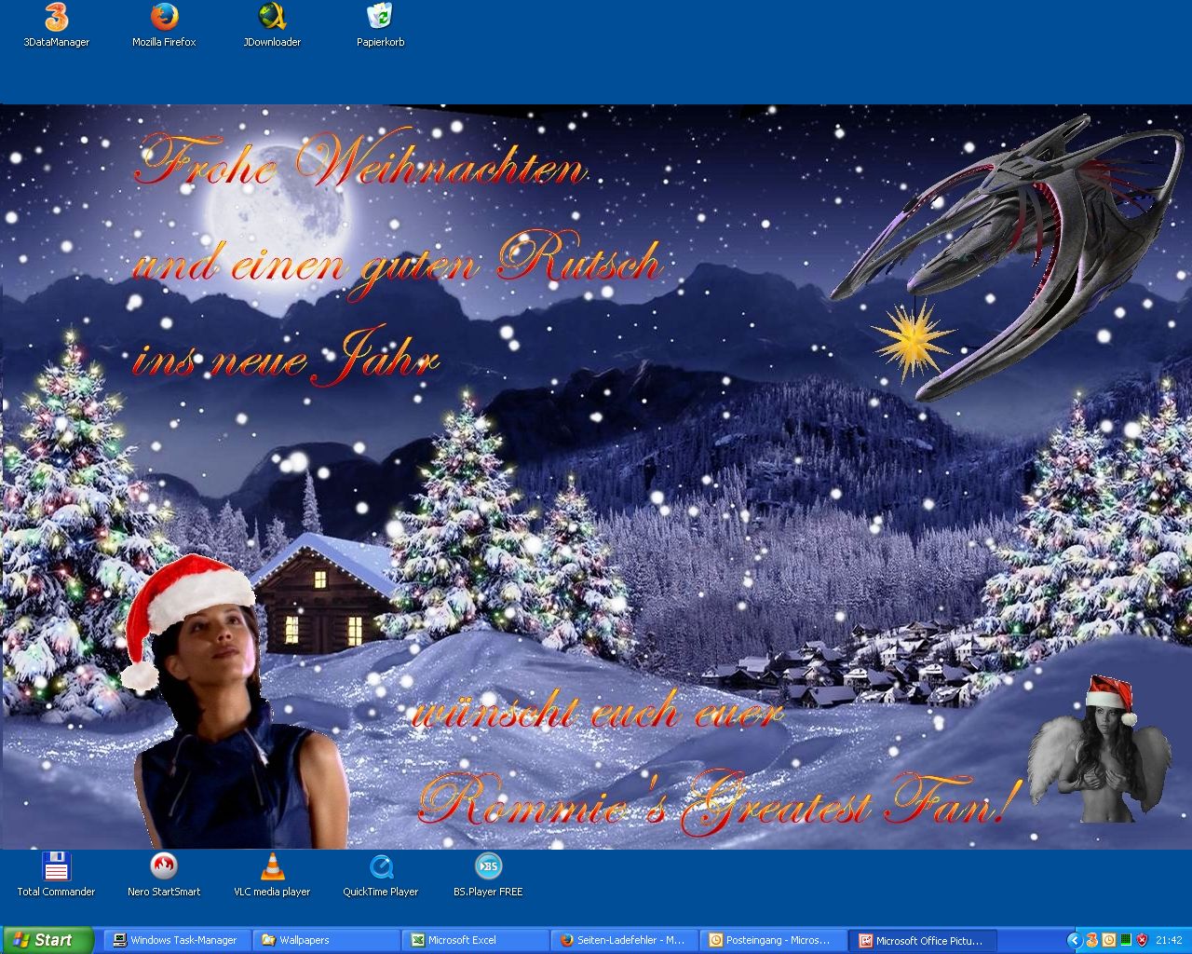Launch Mozilla Firefox from the desktop

tap(164, 19)
